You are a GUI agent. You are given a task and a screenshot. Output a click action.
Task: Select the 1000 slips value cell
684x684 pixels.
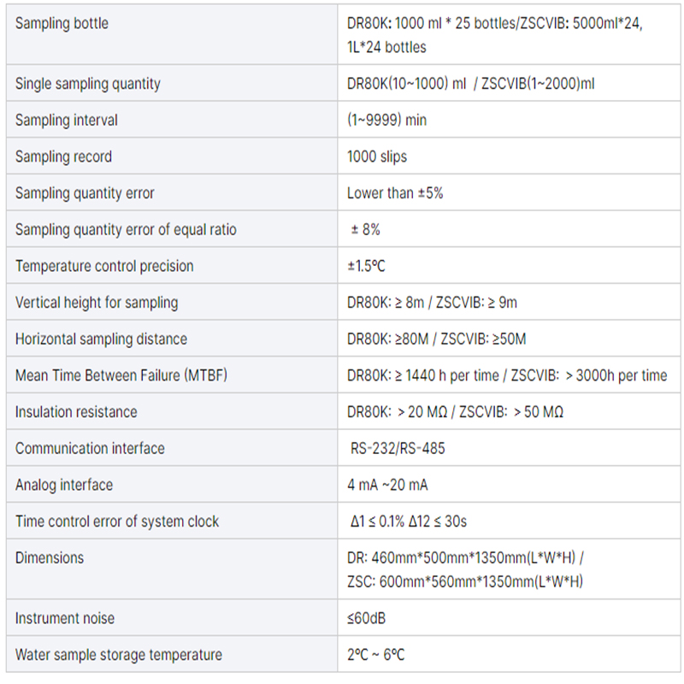pos(377,156)
